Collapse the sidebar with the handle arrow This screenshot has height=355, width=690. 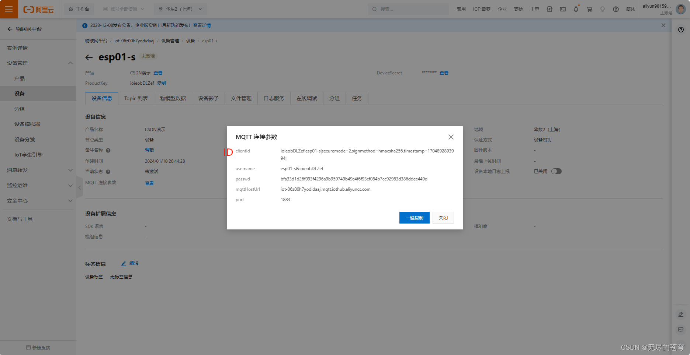pyautogui.click(x=79, y=187)
